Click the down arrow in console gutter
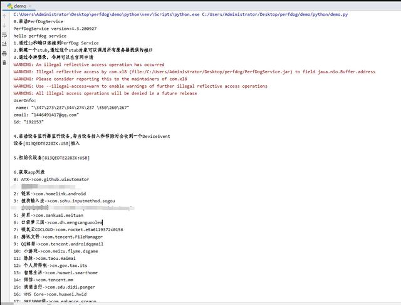Viewport: 401px width, 305px height. point(4,26)
